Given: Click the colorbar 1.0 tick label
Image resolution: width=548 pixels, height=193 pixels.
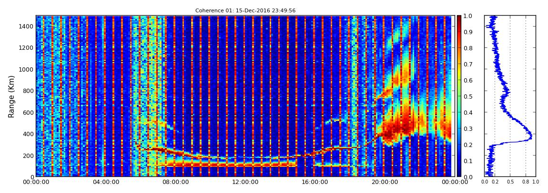Looking at the screenshot, I should (467, 16).
